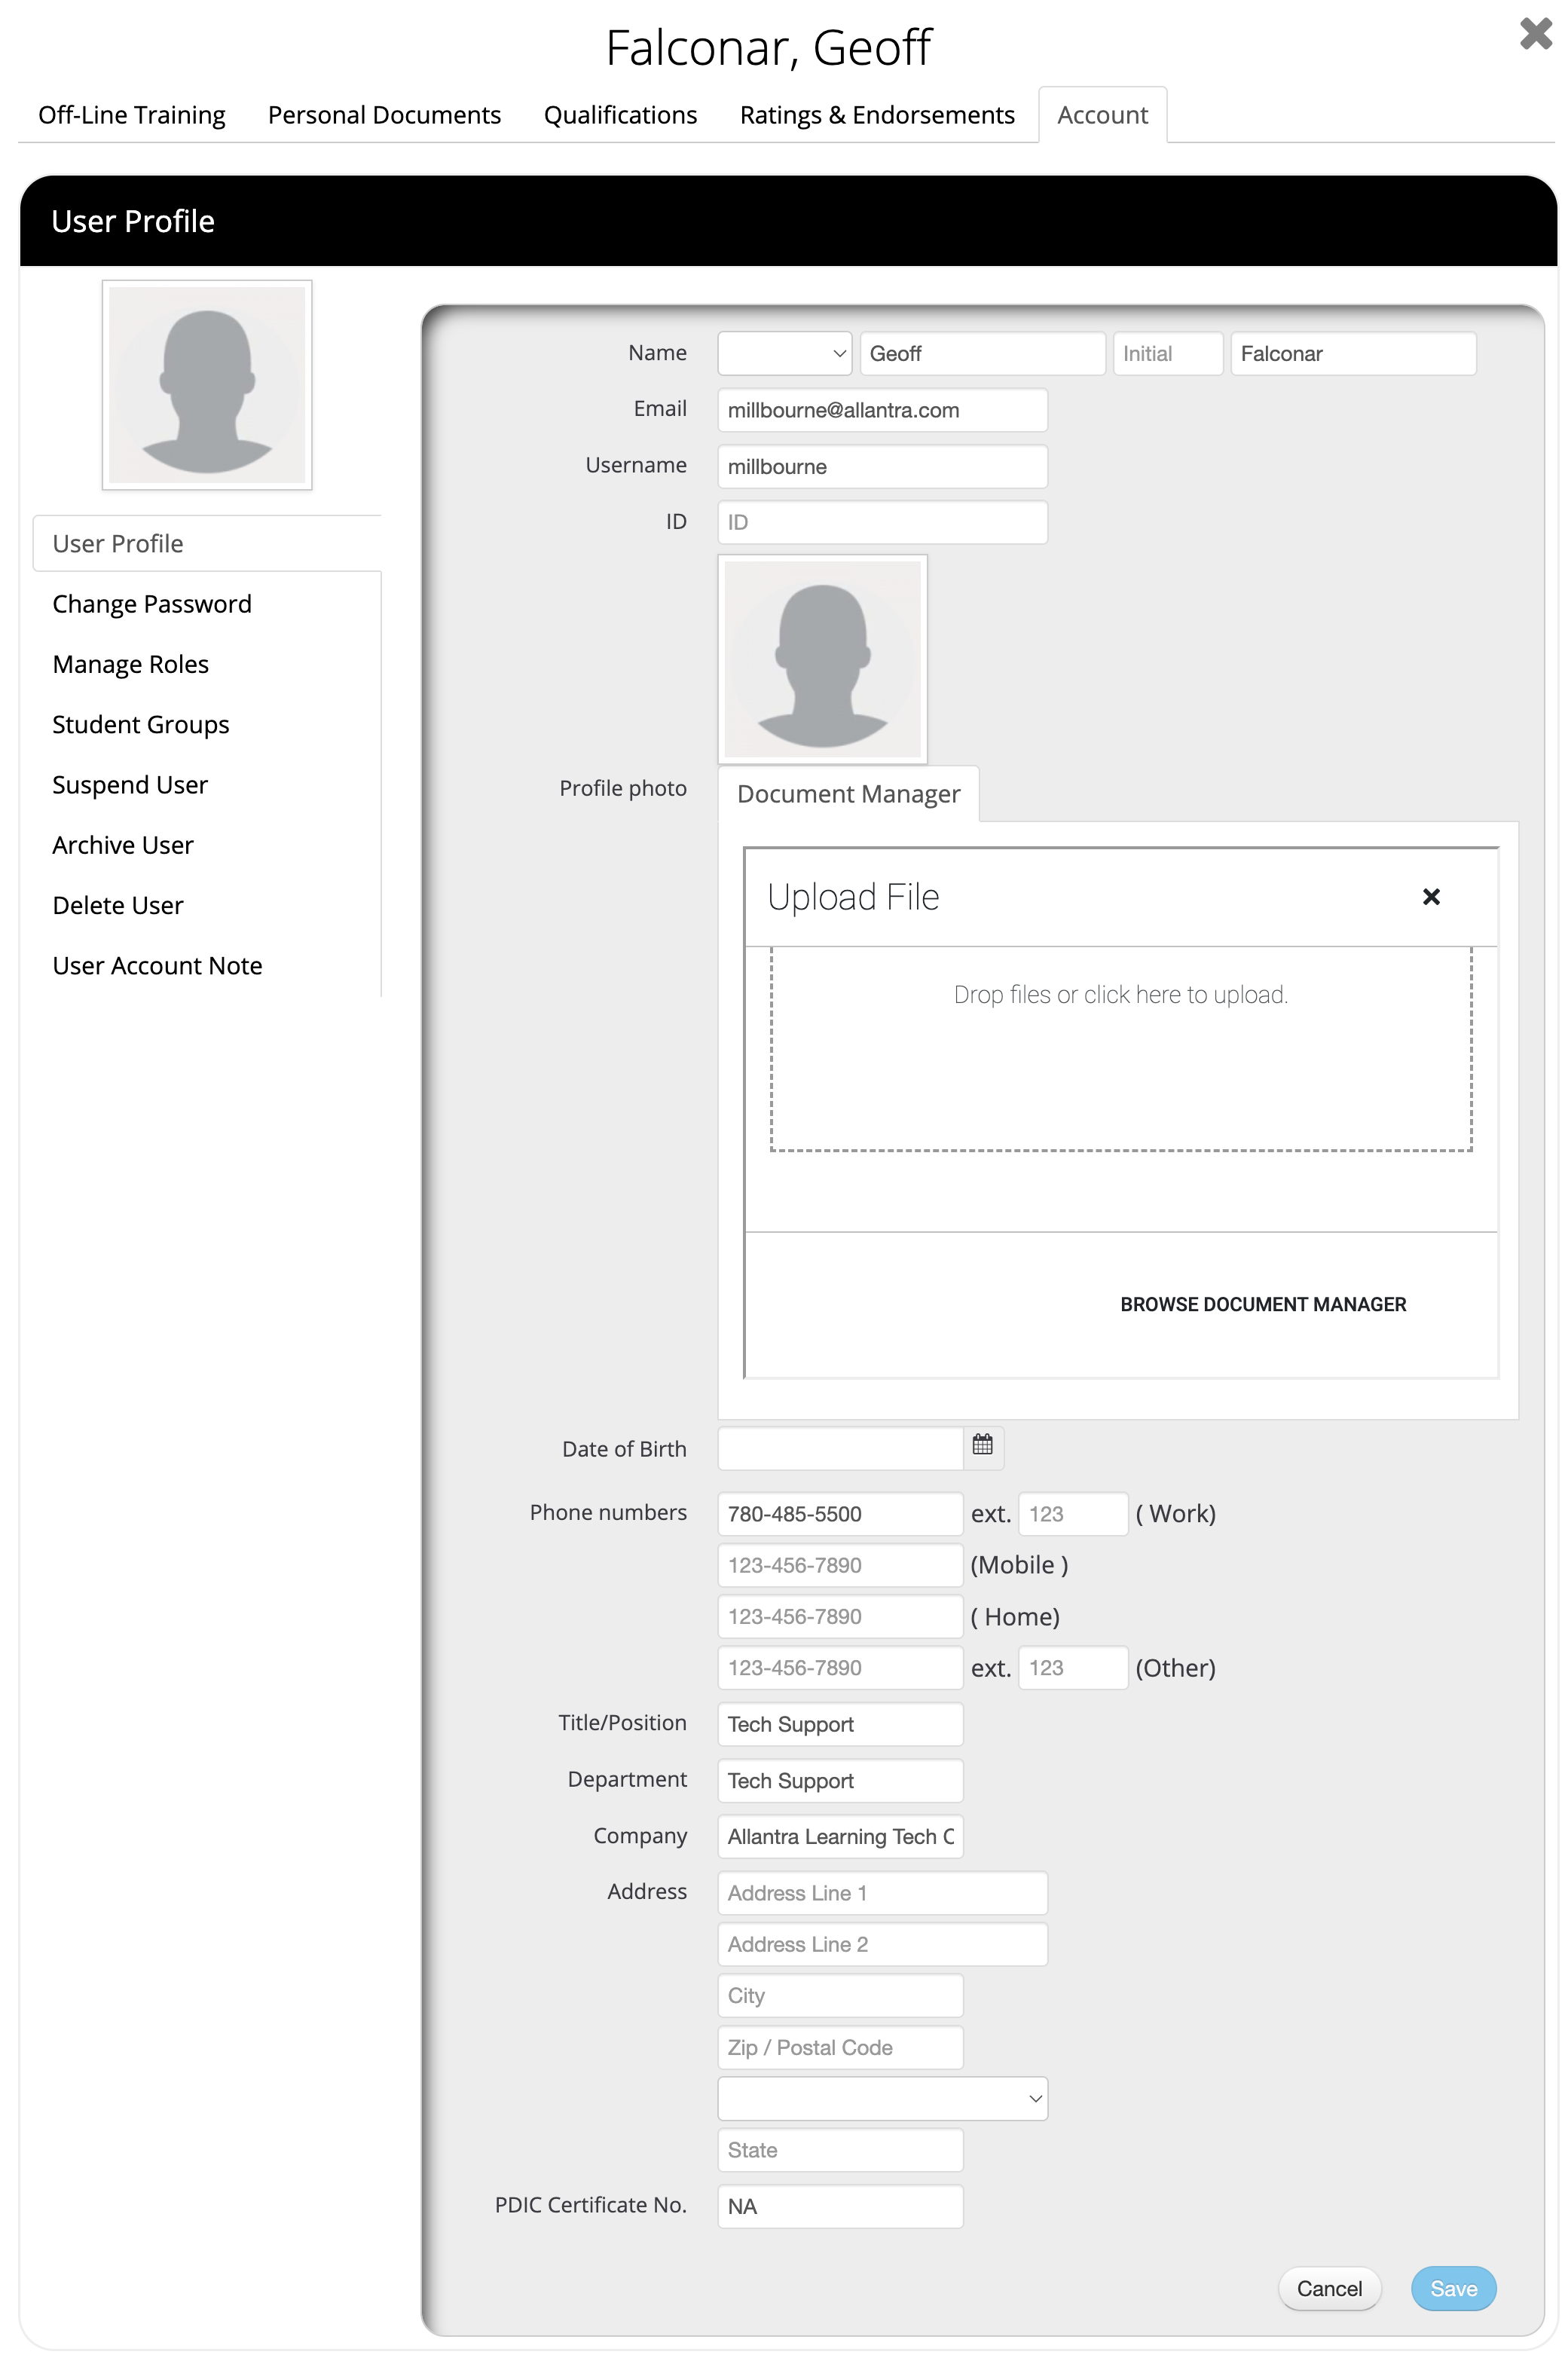Image resolution: width=1568 pixels, height=2373 pixels.
Task: Click Browse Document Manager
Action: click(1262, 1304)
